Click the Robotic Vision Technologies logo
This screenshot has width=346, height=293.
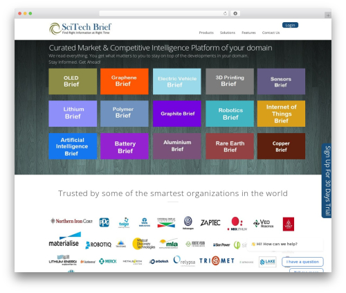pos(195,244)
